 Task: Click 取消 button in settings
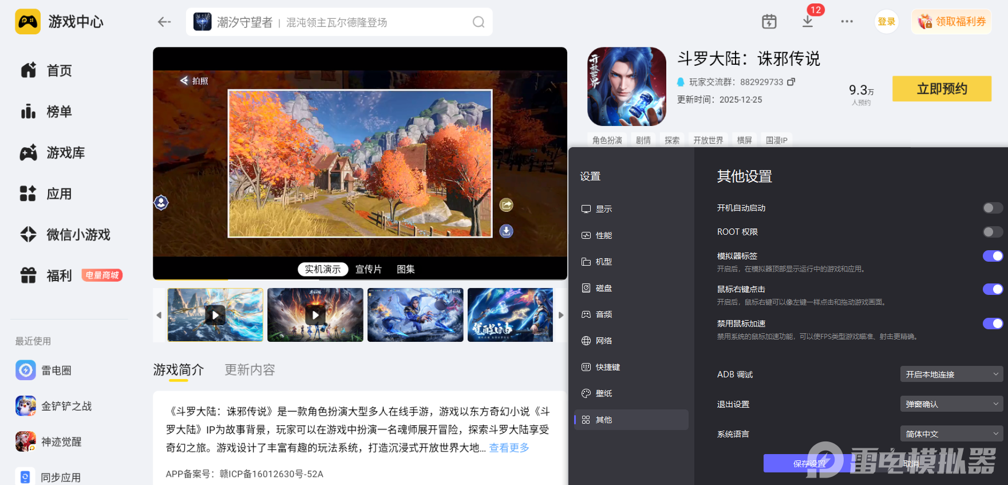click(911, 464)
